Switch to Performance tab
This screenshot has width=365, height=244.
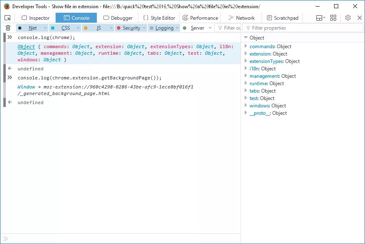tap(200, 18)
